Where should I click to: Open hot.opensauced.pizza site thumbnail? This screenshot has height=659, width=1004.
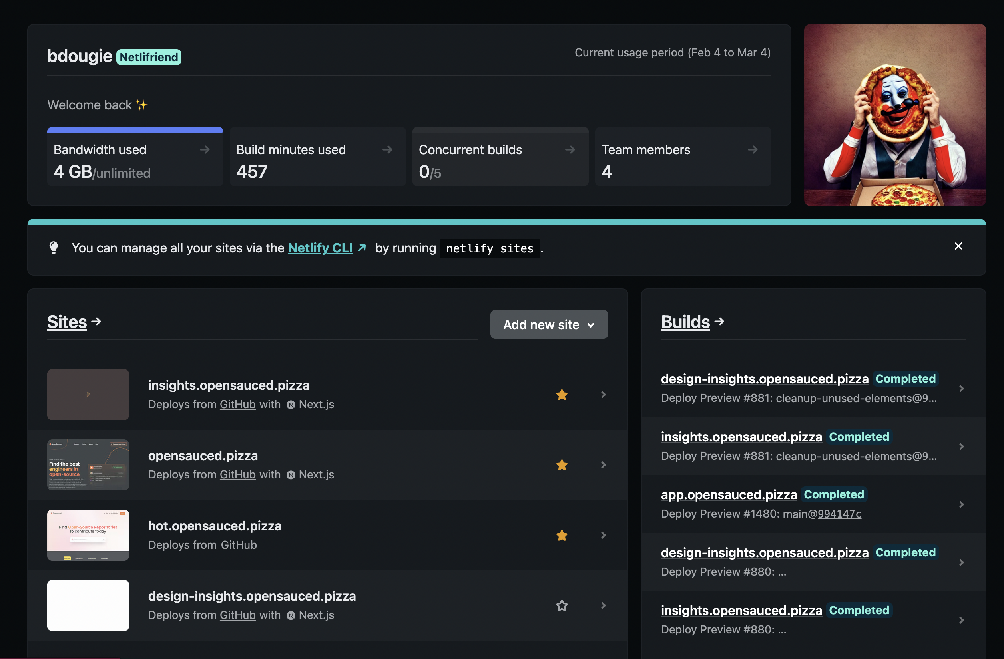click(x=88, y=536)
